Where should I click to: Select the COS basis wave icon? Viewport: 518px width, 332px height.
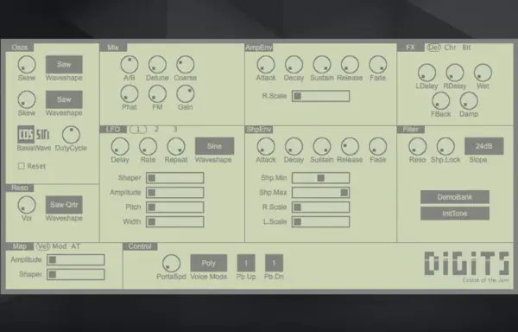coord(26,134)
